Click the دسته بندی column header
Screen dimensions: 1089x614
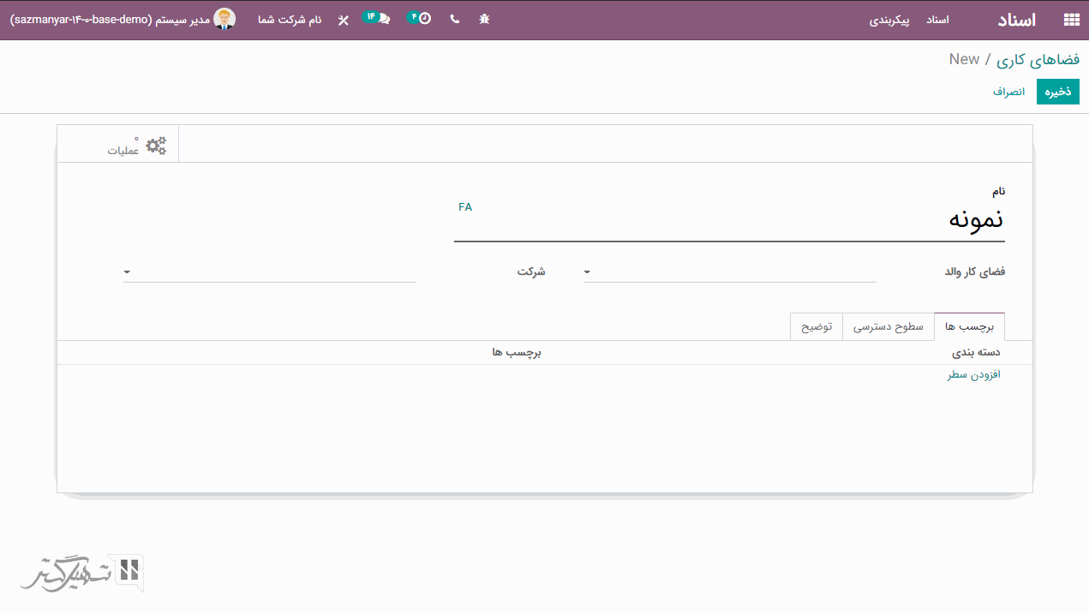click(x=977, y=353)
